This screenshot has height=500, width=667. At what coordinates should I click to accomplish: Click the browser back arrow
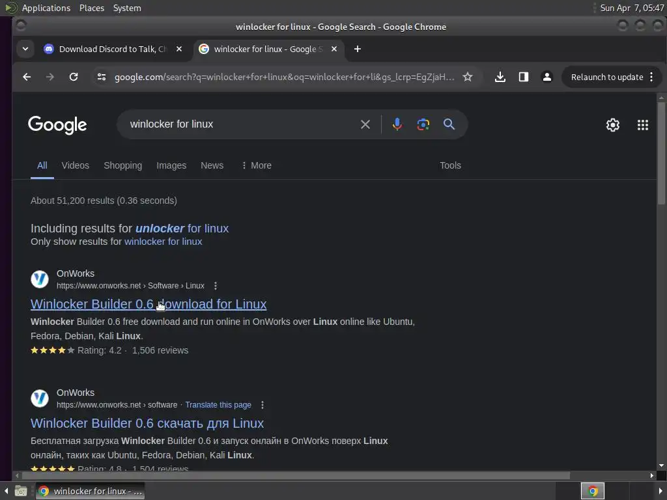pos(27,77)
